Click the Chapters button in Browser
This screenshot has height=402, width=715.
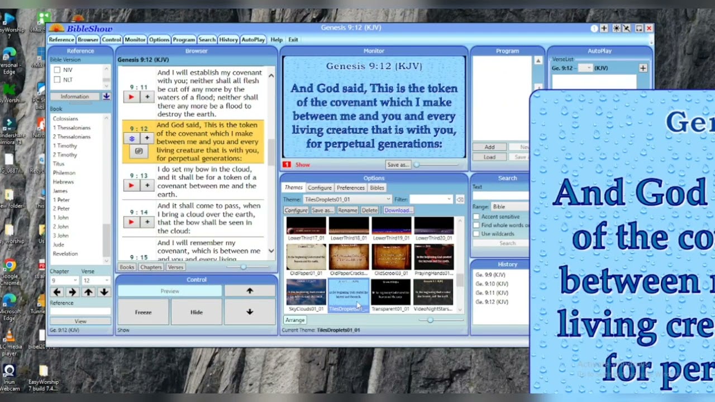tap(151, 267)
